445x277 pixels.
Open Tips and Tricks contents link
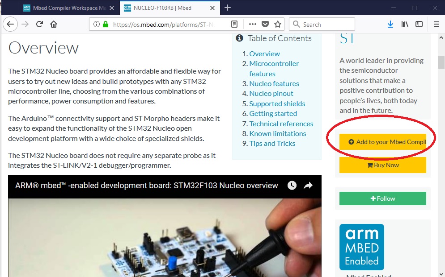click(x=272, y=144)
